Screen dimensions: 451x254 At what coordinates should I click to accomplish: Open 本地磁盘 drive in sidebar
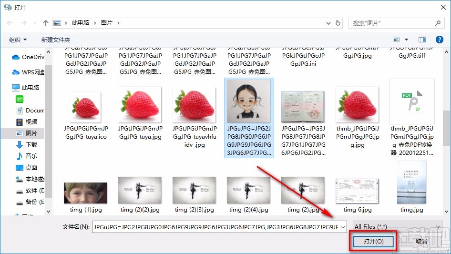tap(30, 179)
